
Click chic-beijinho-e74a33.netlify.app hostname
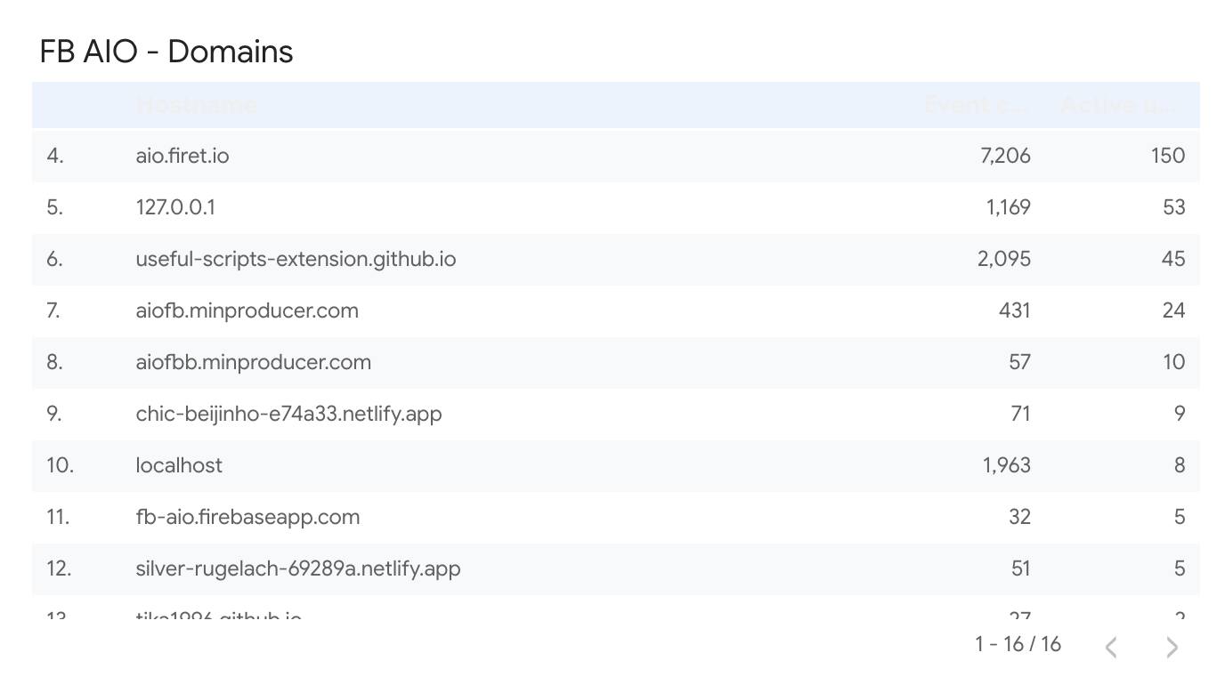coord(288,414)
